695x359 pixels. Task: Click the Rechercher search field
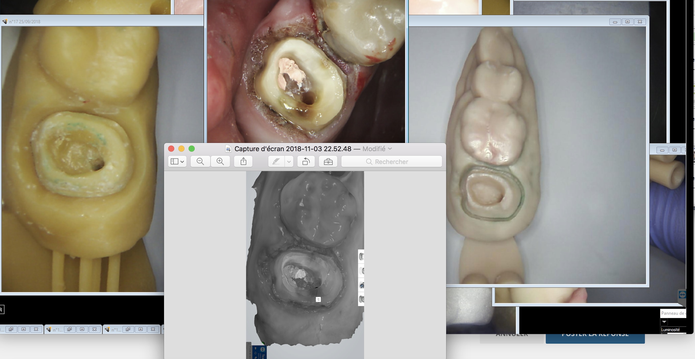click(391, 161)
